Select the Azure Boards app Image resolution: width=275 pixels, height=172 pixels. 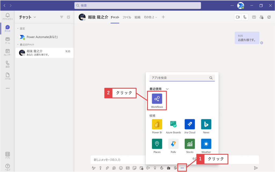tap(173, 126)
